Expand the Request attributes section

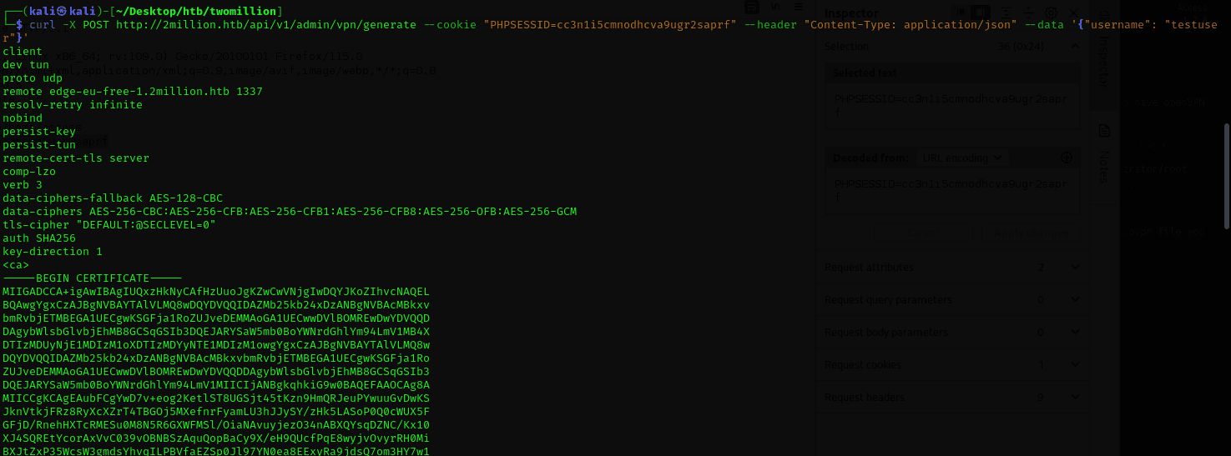[1074, 268]
